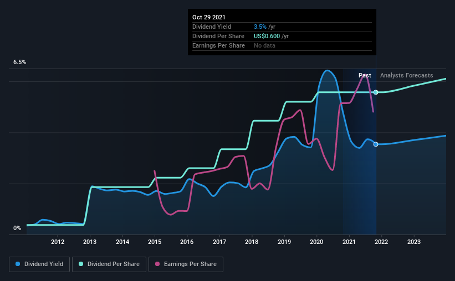The height and width of the screenshot is (281, 455).
Task: Click the 2012 year label on axis
Action: 58,242
